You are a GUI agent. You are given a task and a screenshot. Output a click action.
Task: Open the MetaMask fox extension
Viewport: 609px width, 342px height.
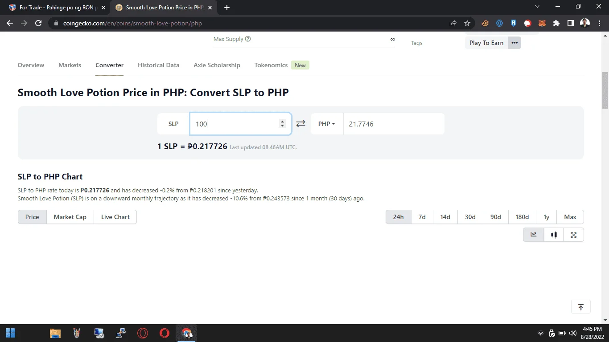[x=542, y=23]
